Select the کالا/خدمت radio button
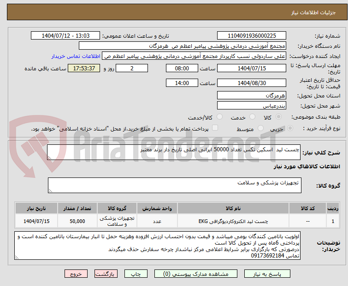This screenshot has height=286, width=348. point(219,117)
